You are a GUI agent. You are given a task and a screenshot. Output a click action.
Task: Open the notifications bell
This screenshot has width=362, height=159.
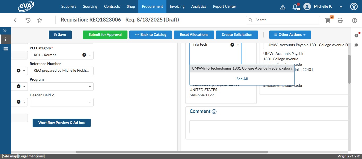[296, 7]
